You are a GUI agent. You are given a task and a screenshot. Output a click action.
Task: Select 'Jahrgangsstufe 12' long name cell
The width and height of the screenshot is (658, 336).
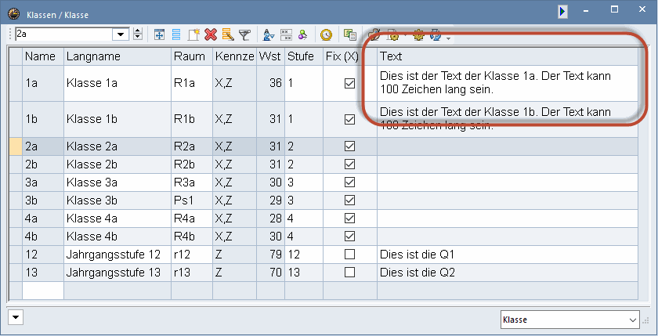click(x=117, y=255)
